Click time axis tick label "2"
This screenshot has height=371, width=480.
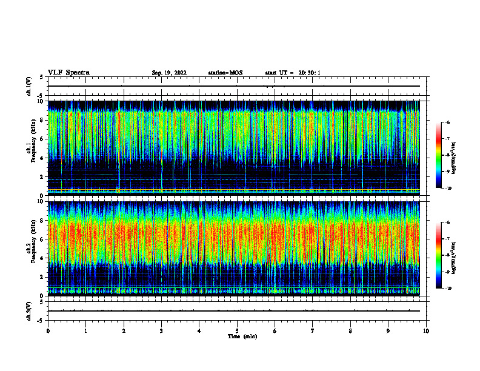coord(124,331)
